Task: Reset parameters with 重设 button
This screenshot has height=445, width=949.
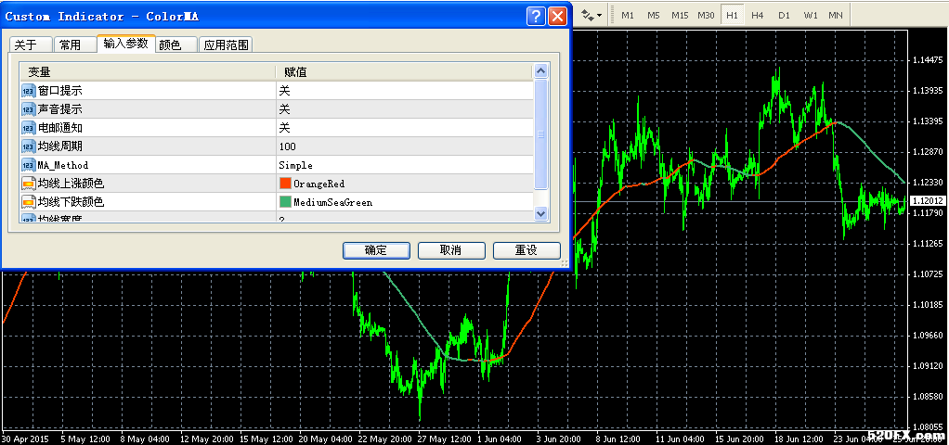Action: (526, 250)
